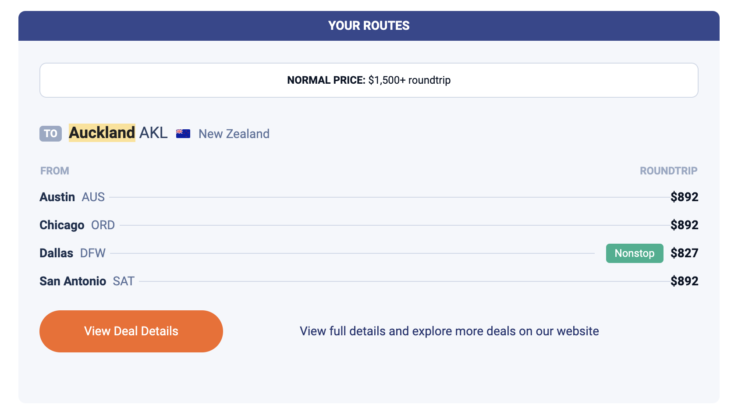Select the Austin departure city
The image size is (731, 412).
point(57,197)
